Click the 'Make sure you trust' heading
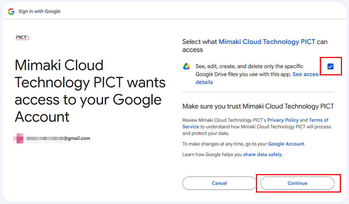The height and width of the screenshot is (204, 349). [258, 106]
